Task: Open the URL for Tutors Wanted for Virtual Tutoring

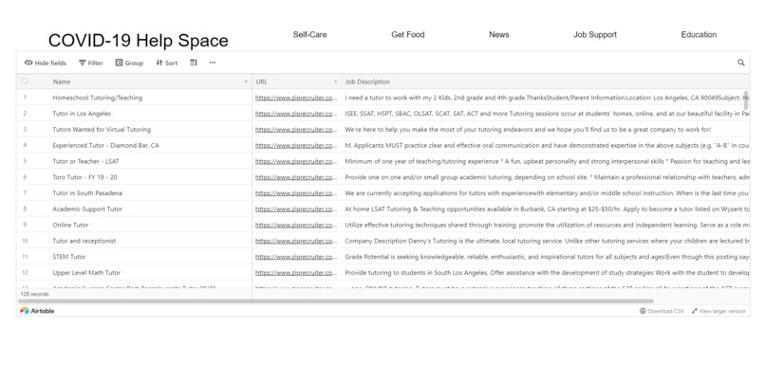Action: 296,130
